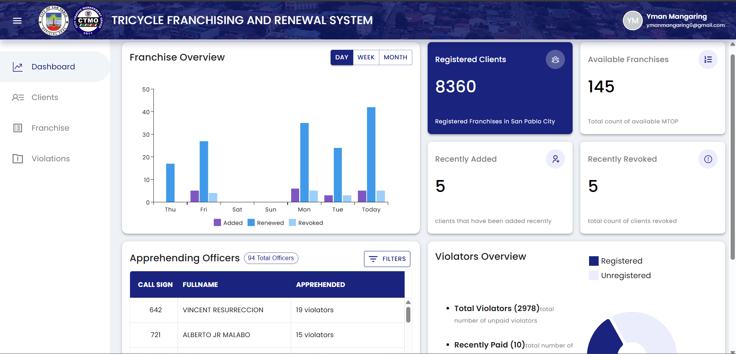
Task: Click the Recently Revoked alert icon
Action: (708, 159)
